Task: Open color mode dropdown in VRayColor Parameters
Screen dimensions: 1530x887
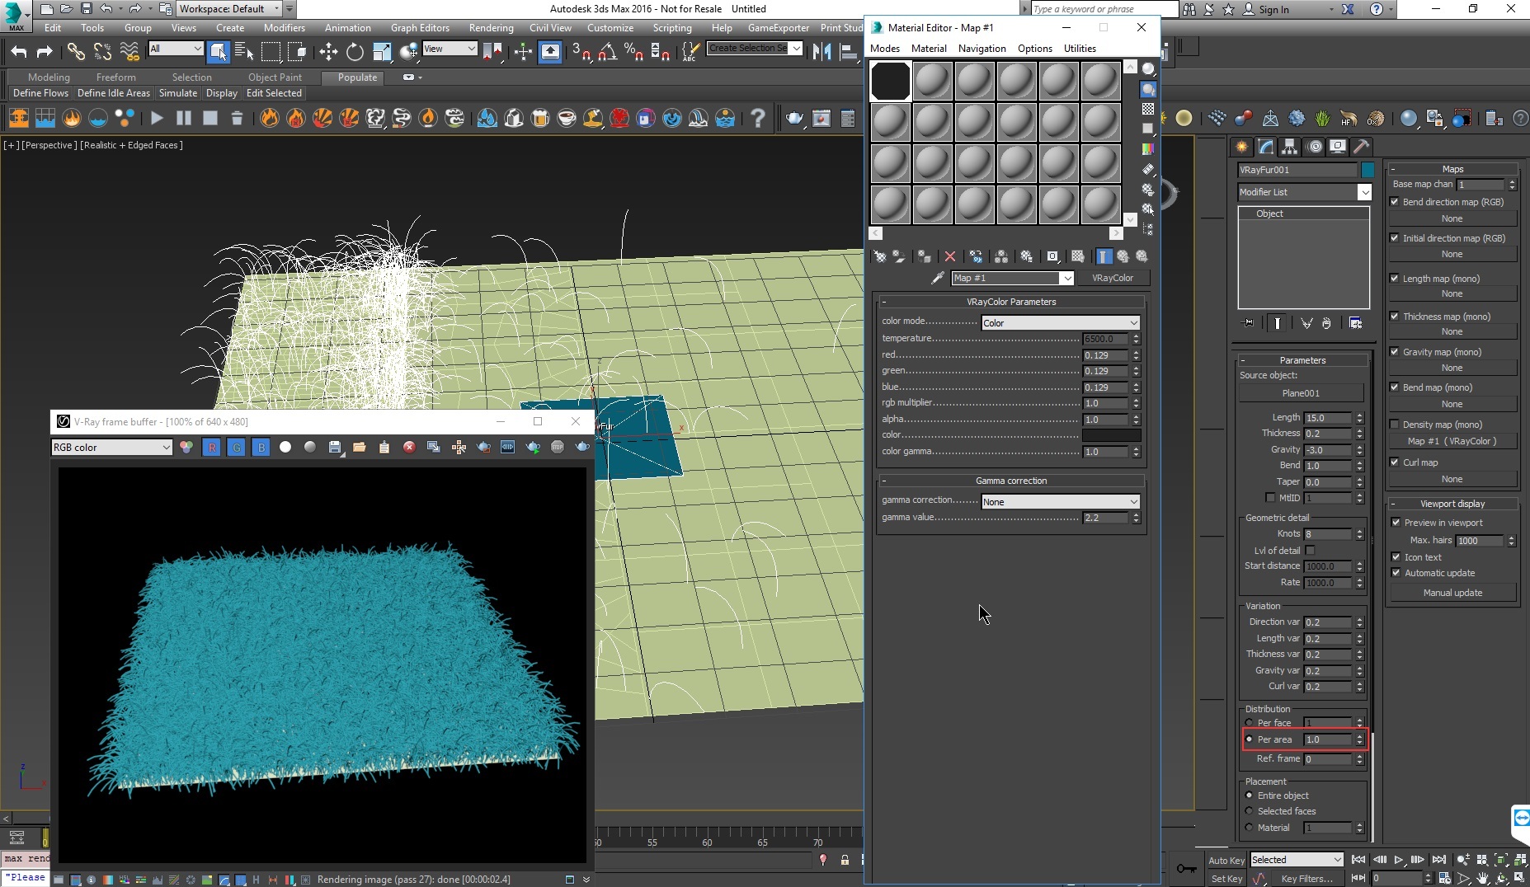Action: [x=1060, y=323]
